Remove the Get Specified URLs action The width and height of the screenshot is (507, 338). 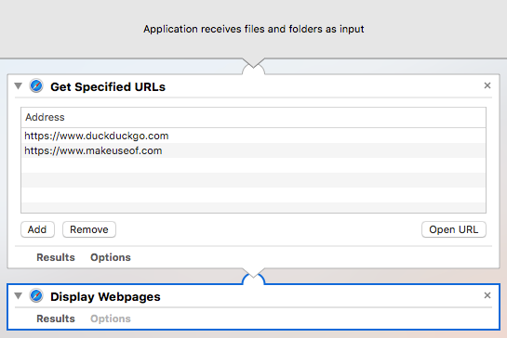487,85
